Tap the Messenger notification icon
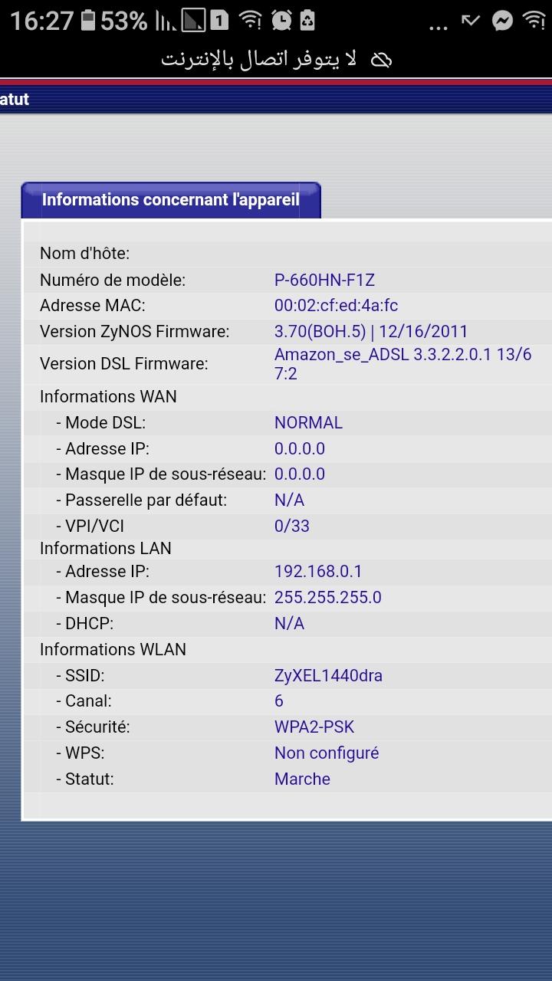Viewport: 552px width, 981px height. click(502, 21)
